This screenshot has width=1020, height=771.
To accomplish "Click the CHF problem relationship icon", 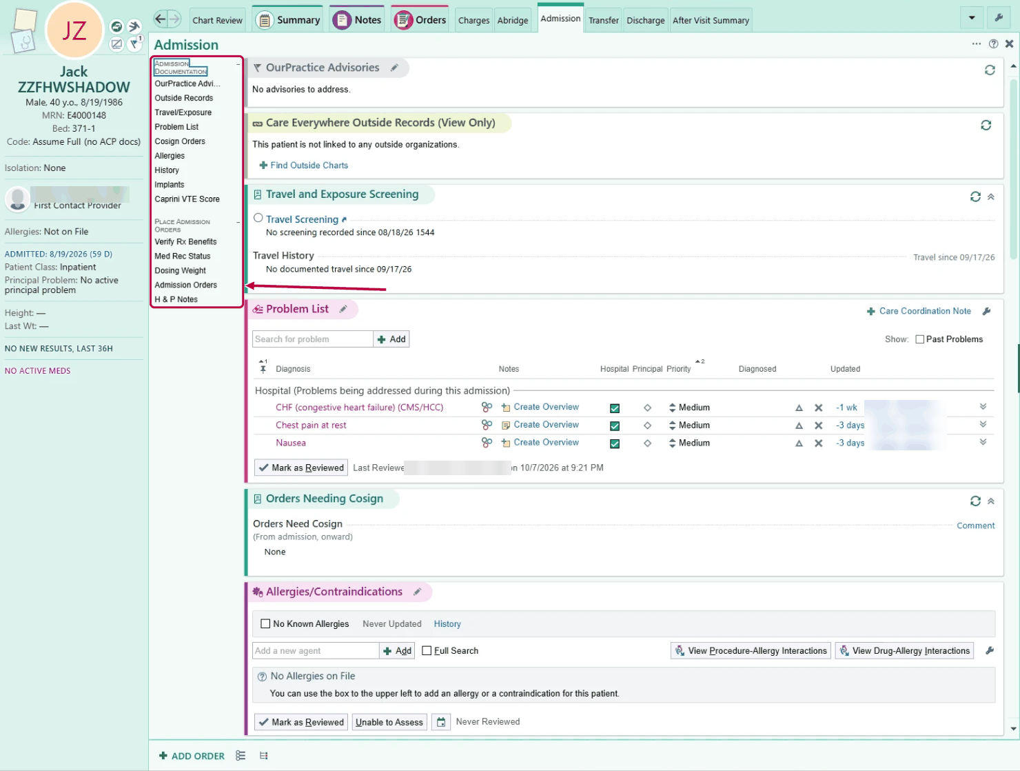I will click(x=487, y=407).
